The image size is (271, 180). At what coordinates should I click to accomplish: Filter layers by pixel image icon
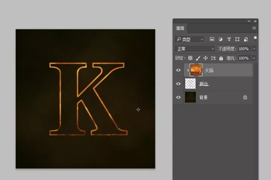click(212, 39)
